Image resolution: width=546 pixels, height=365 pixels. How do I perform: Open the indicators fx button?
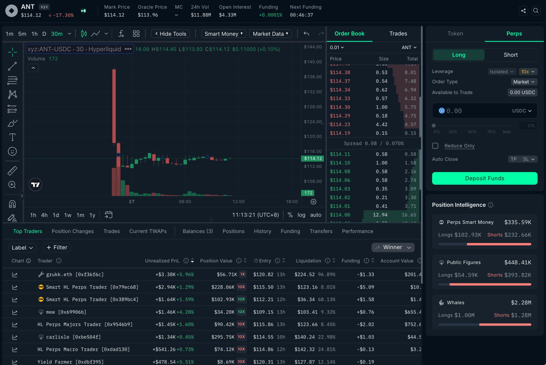pos(121,34)
